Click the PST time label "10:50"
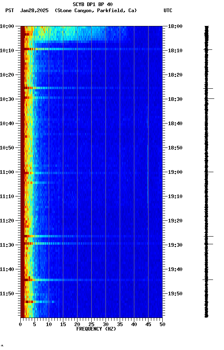 [7, 148]
